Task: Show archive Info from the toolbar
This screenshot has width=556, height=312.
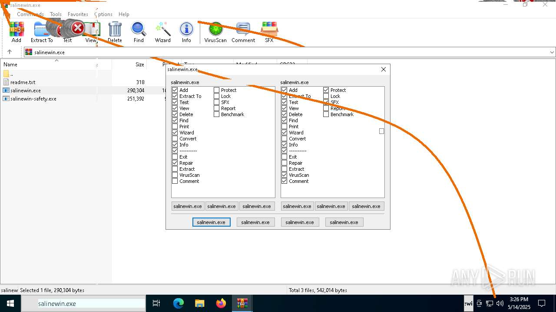Action: 186,32
